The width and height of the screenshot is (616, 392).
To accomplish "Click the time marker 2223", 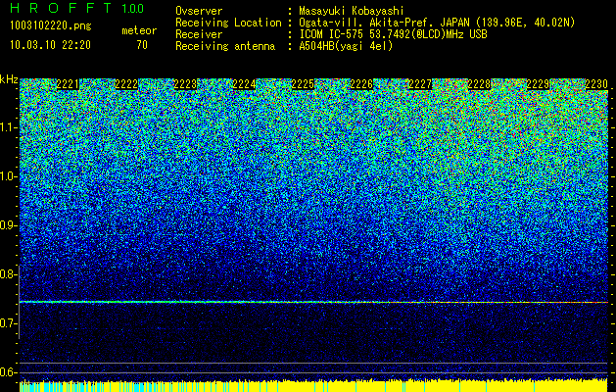I will [185, 84].
